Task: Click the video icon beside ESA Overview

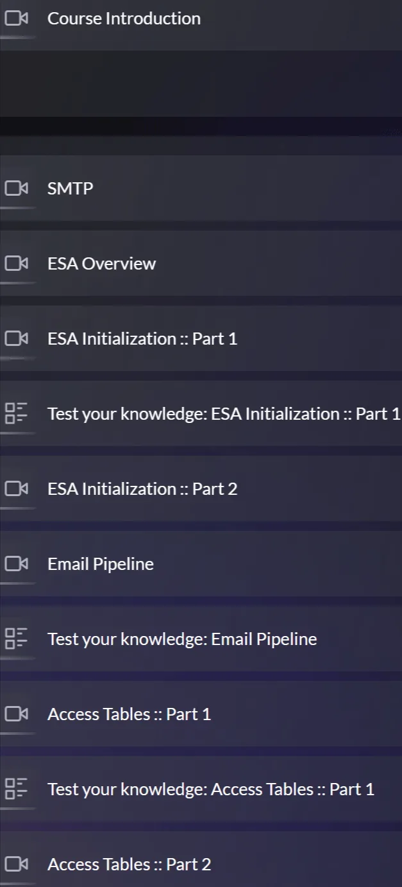Action: (x=17, y=263)
